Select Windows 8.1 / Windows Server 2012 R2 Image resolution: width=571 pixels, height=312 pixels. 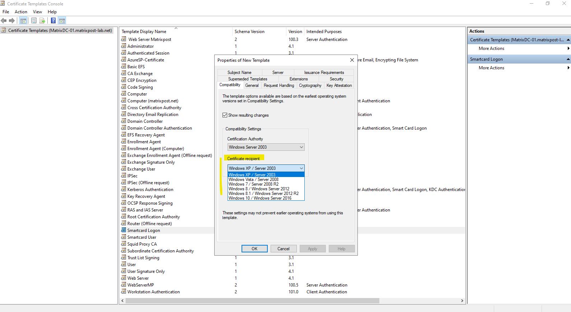point(266,194)
